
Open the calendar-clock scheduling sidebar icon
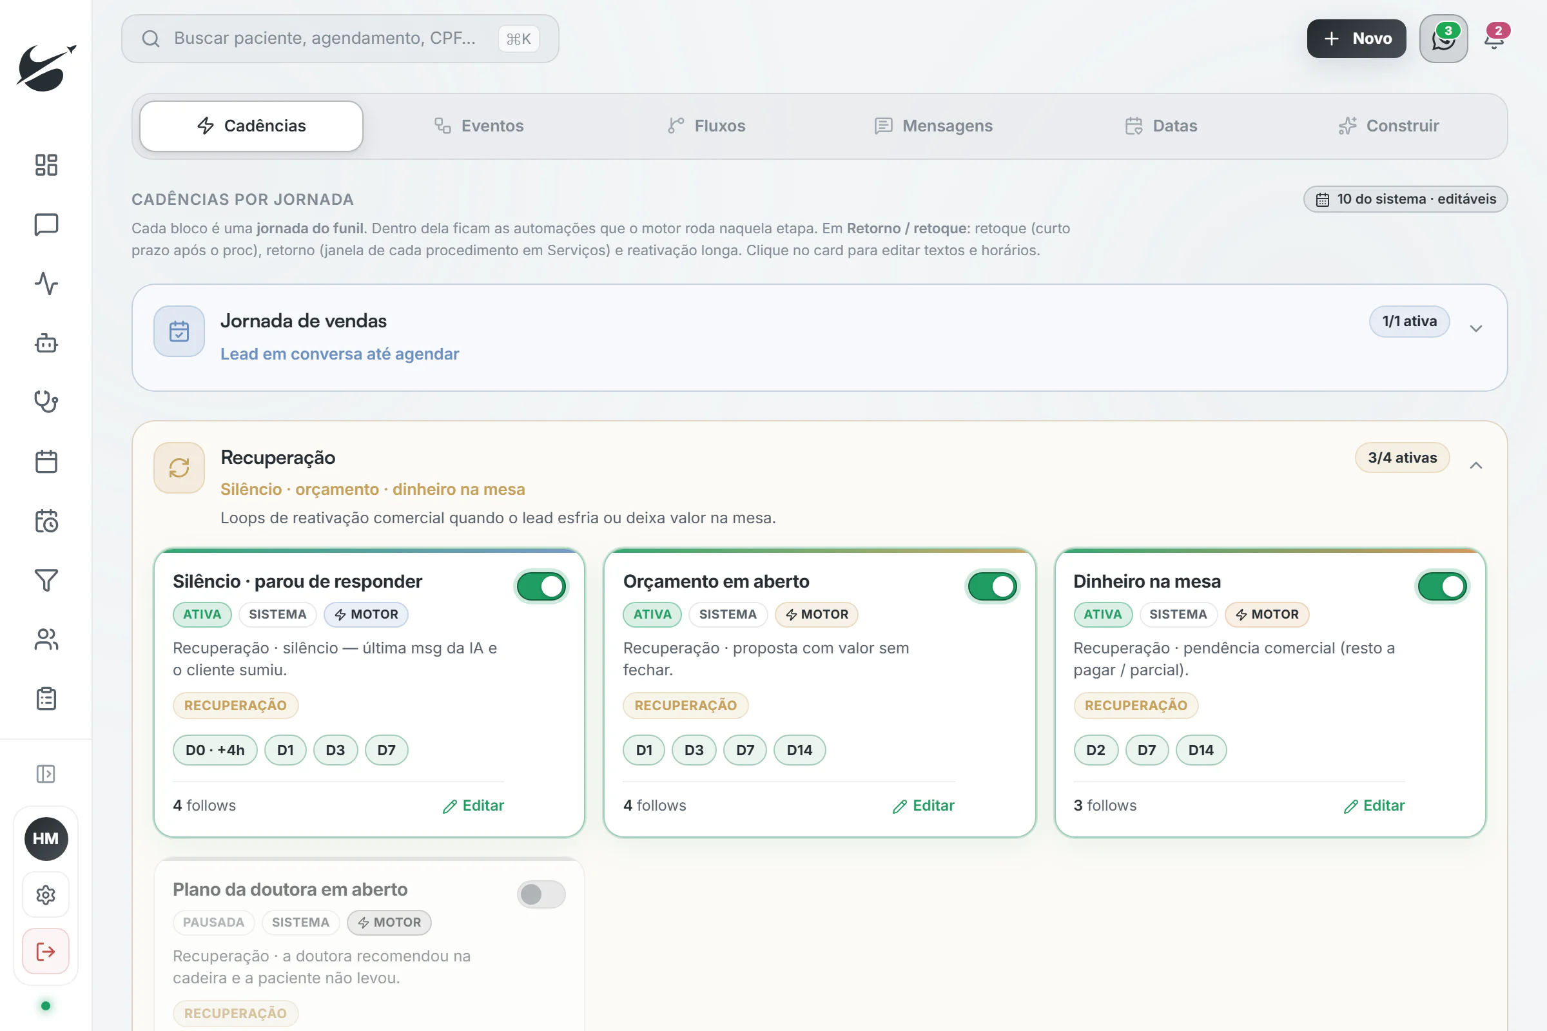pyautogui.click(x=46, y=521)
